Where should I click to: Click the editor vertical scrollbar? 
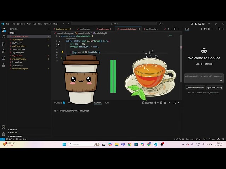(181, 58)
